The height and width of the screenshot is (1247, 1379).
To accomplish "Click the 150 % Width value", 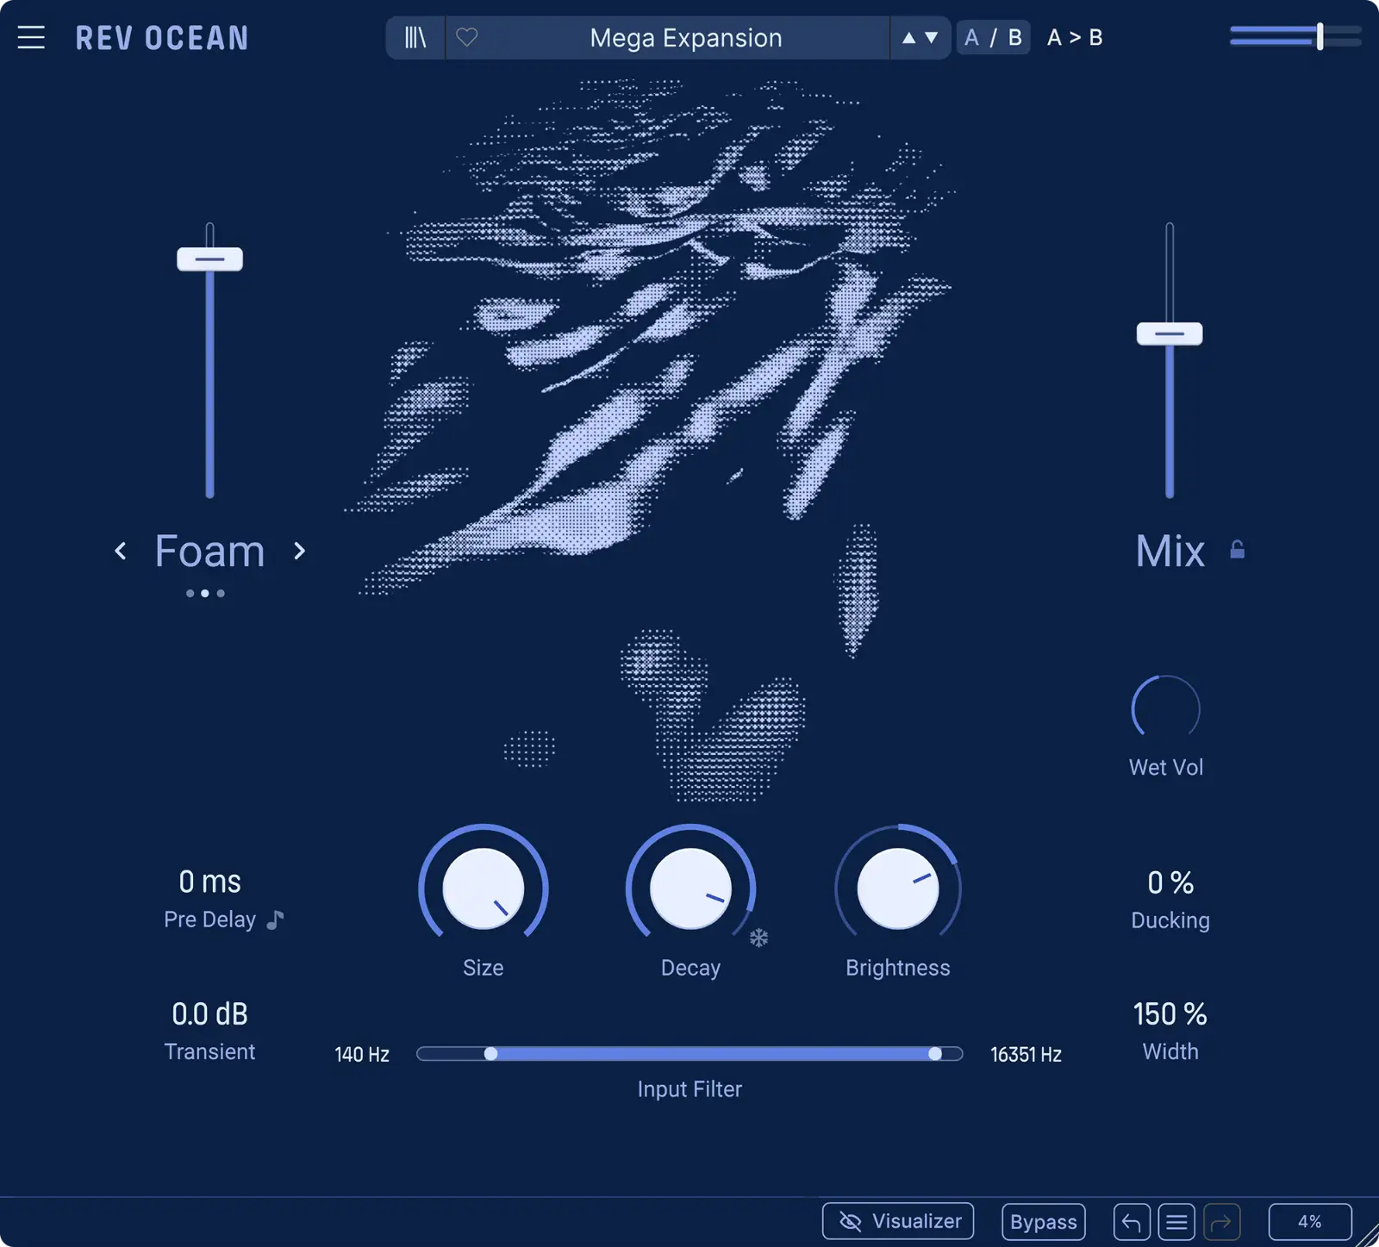I will pos(1170,1014).
